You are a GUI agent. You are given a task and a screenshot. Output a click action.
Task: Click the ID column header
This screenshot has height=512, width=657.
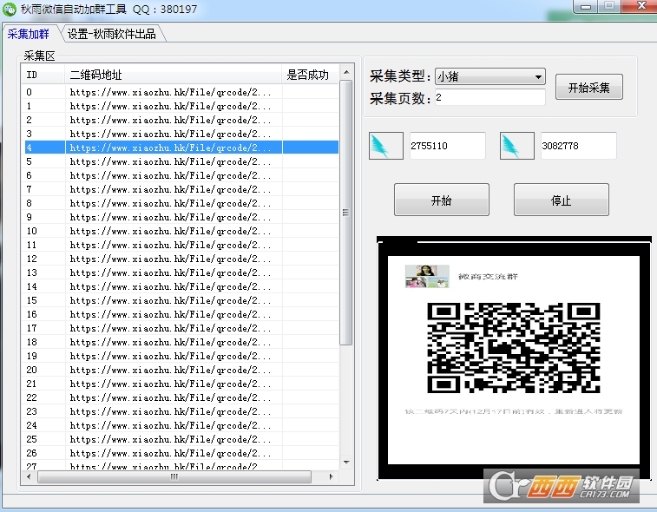43,75
